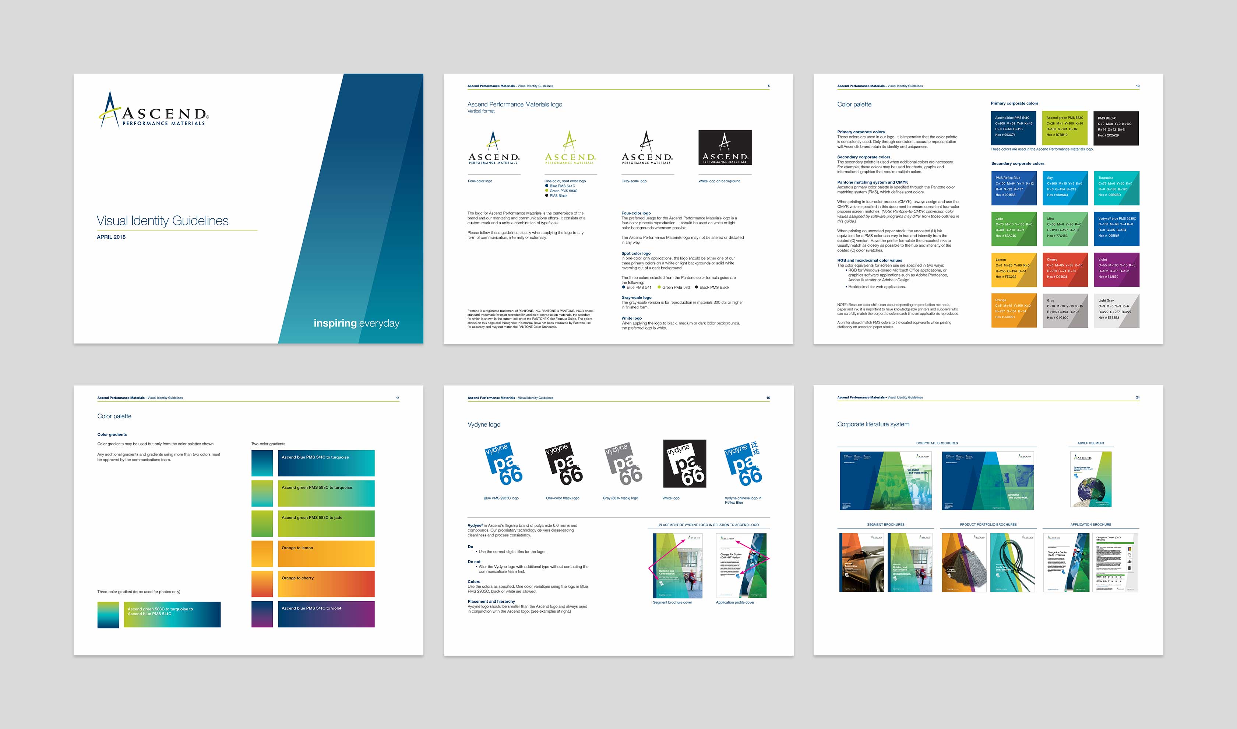
Task: Select the Orange to cherry gradient bar
Action: [326, 584]
